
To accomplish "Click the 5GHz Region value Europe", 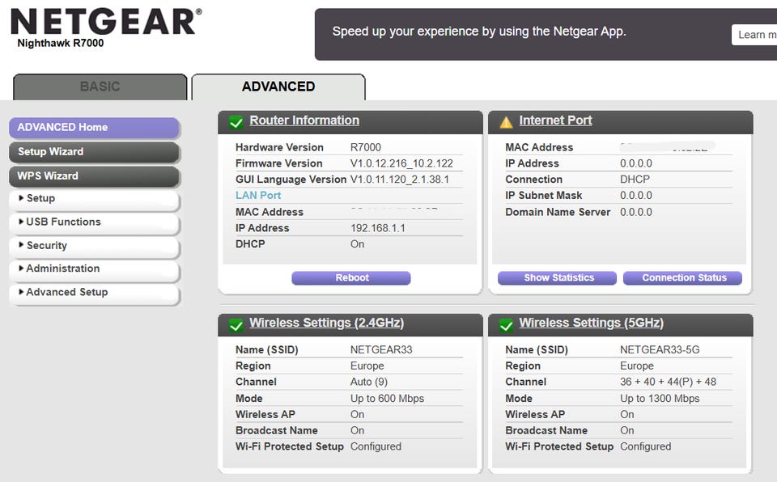I will tap(637, 366).
